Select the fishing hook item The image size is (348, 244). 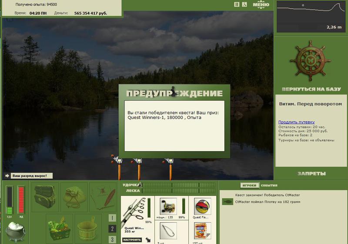point(168,231)
